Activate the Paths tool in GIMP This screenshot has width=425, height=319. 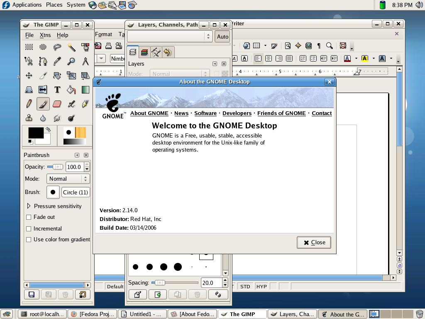(43, 61)
